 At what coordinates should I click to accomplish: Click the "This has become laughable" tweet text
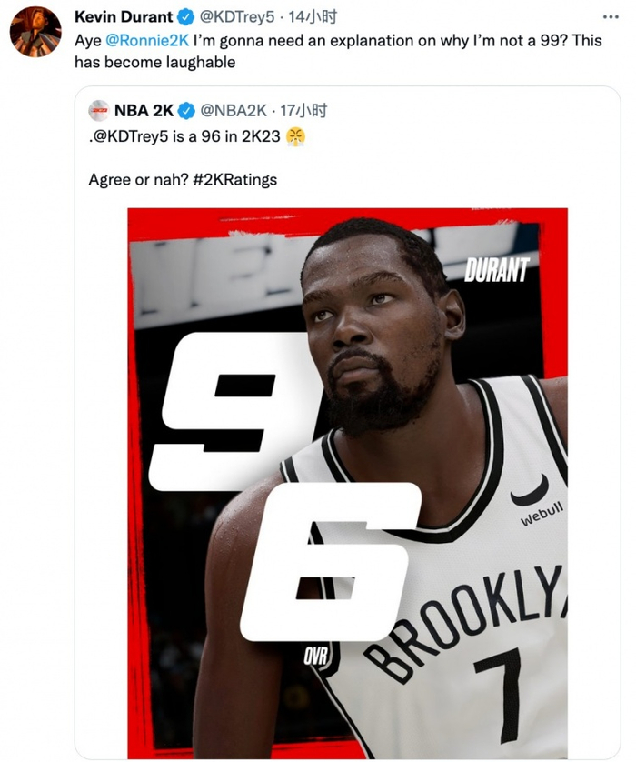[x=154, y=63]
